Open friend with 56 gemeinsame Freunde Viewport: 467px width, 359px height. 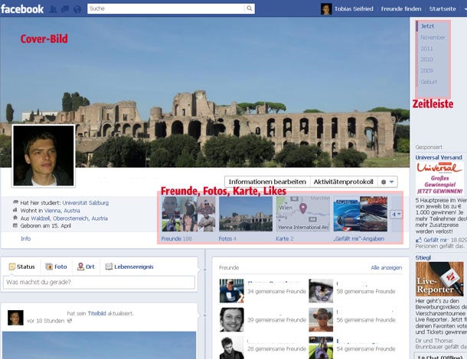click(x=321, y=319)
